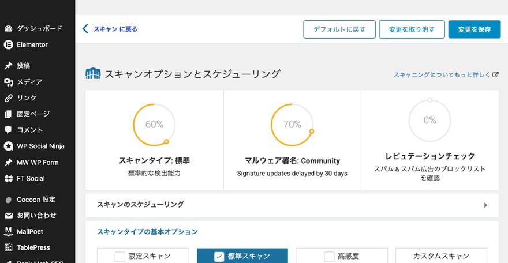Image resolution: width=508 pixels, height=263 pixels.
Task: Open お問い合わせ menu item
Action: point(38,216)
